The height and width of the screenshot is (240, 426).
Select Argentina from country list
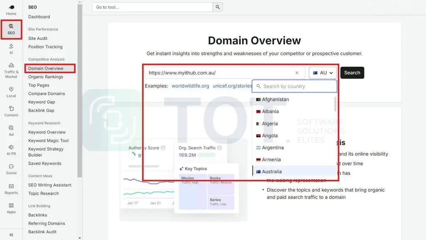click(294, 147)
